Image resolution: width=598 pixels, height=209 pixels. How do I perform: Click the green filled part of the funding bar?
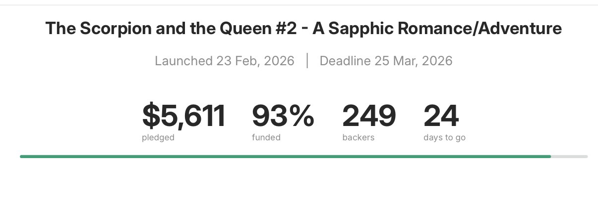point(285,156)
